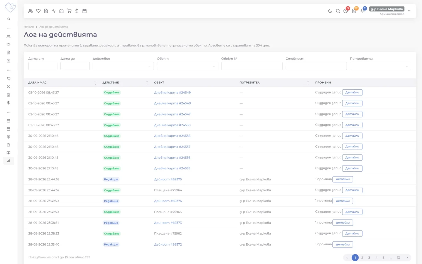Viewport: 422px width, 264px height.
Task: Go to page 5 of the log
Action: 384,258
